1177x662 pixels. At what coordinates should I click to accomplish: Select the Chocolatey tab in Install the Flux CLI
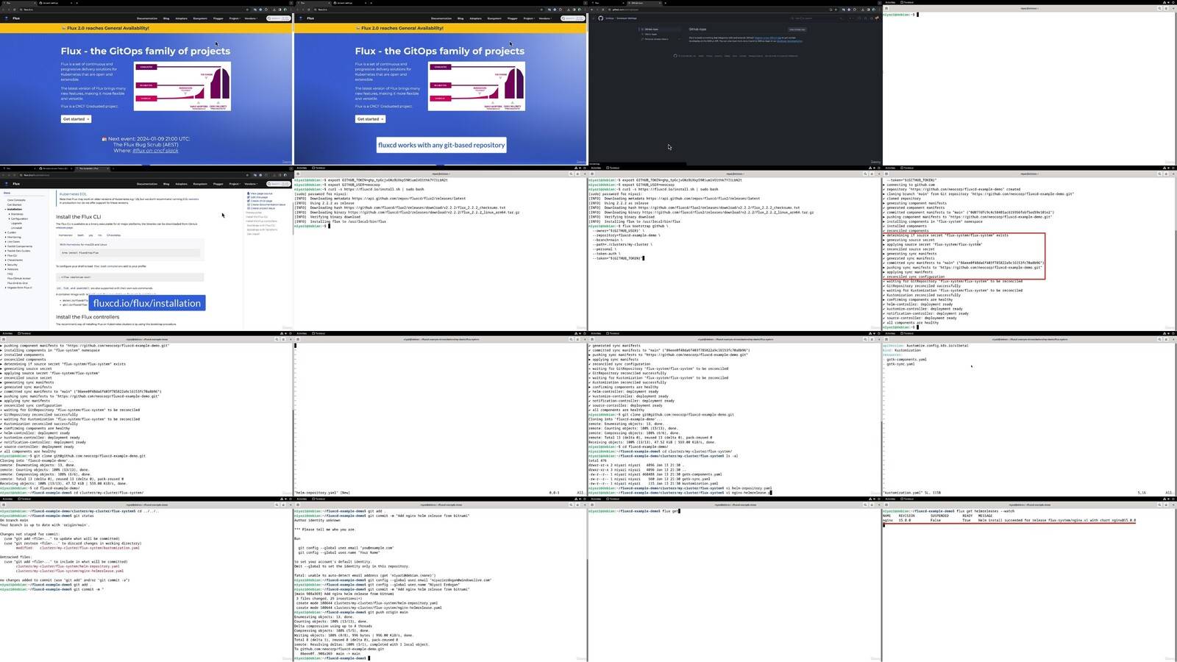113,235
